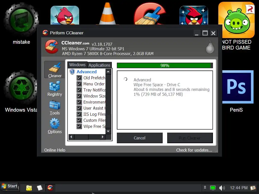Viewport: 259px width, 194px height.
Task: Click Wipe Free Space - Drive C text
Action: [x=157, y=85]
